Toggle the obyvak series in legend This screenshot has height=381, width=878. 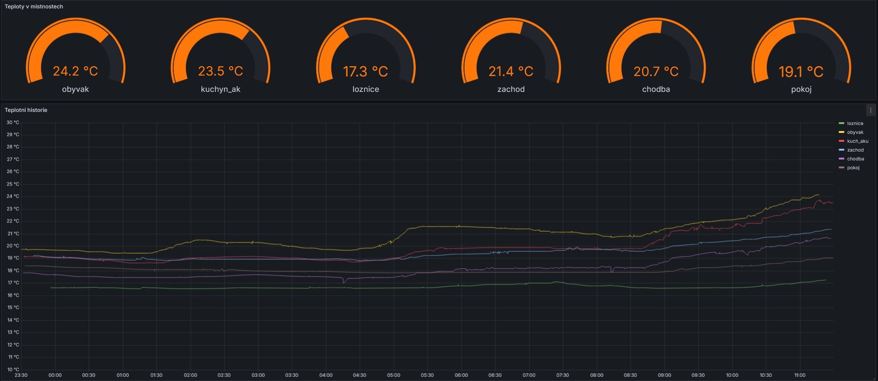click(855, 132)
